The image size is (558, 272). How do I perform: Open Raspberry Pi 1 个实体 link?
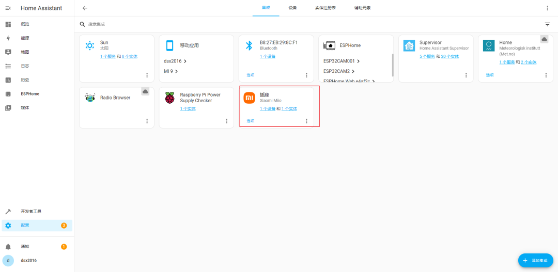coord(188,109)
